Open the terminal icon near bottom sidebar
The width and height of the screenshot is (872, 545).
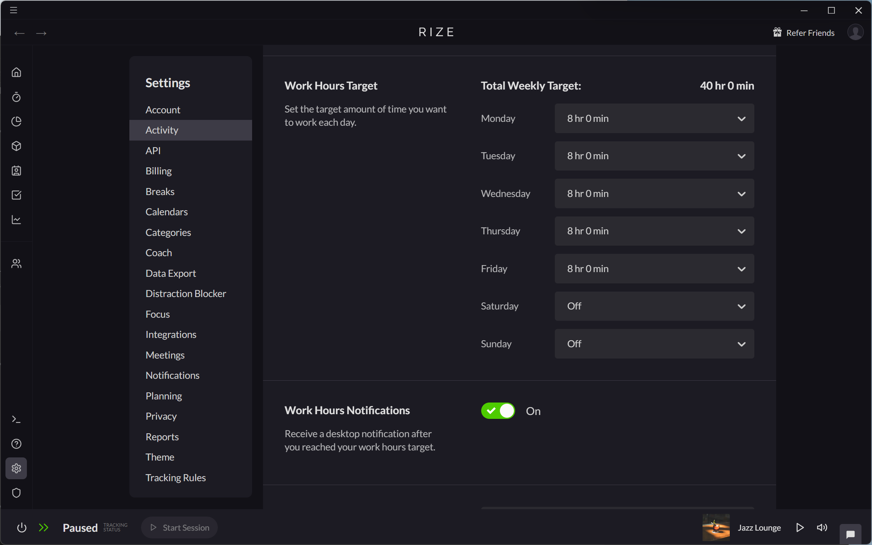[16, 419]
